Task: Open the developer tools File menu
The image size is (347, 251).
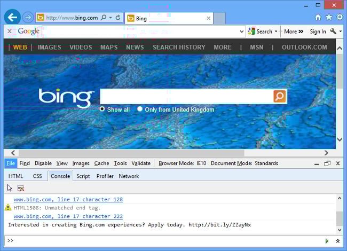Action: [11, 163]
